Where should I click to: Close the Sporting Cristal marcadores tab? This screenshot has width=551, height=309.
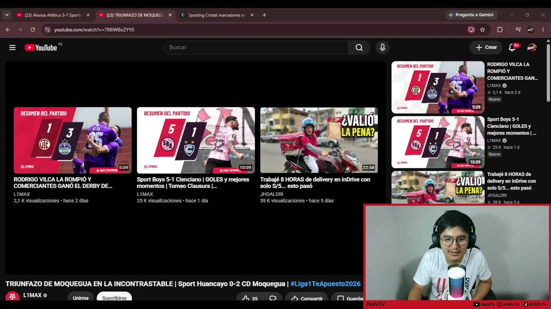pyautogui.click(x=252, y=15)
